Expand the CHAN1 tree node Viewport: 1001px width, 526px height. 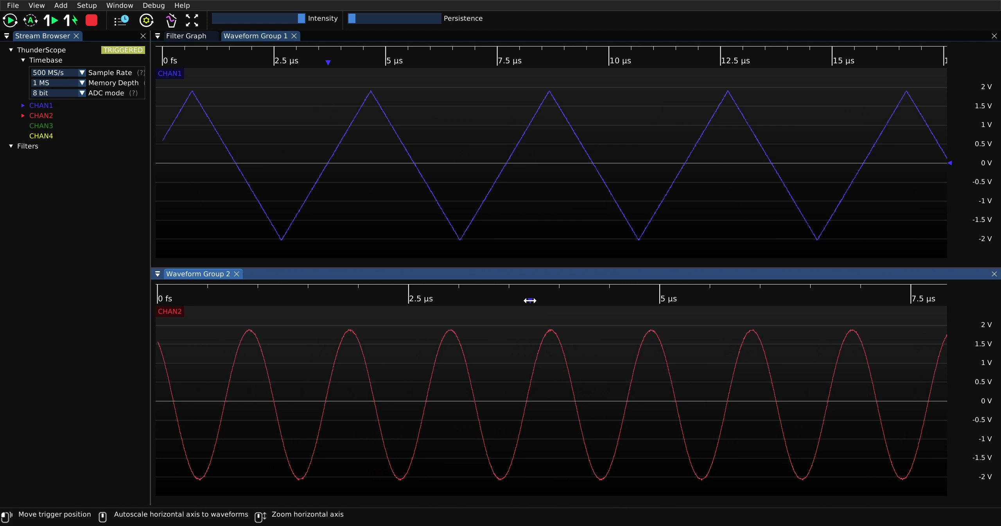click(x=23, y=106)
